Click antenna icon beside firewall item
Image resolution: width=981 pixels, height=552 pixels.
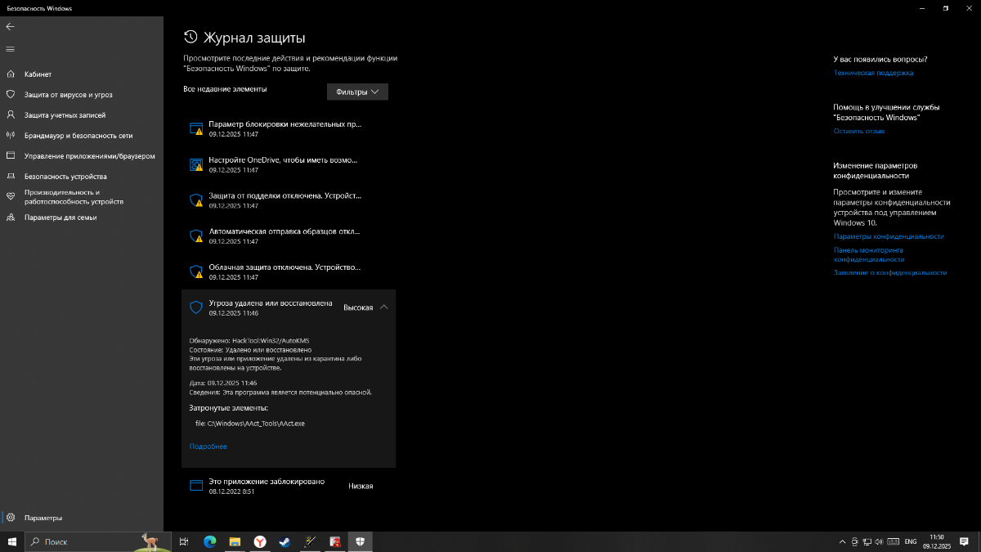point(11,136)
